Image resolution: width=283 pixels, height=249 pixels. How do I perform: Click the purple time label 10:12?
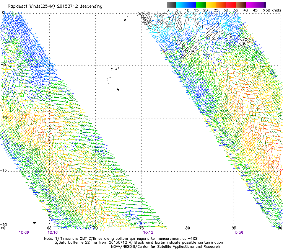[x=148, y=233]
